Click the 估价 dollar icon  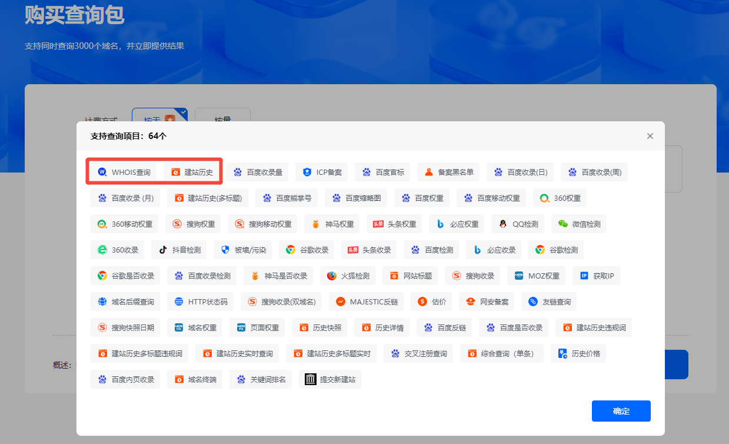422,301
